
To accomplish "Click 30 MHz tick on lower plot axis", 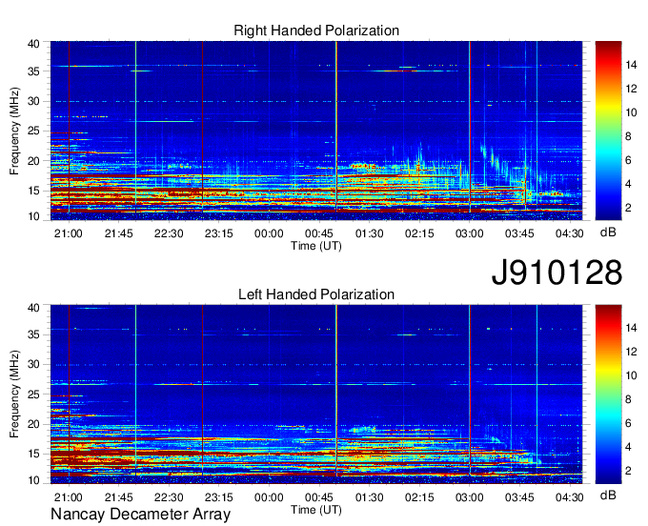I will tap(34, 364).
